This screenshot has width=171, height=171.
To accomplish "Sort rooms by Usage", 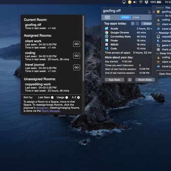I will [x=67, y=97].
